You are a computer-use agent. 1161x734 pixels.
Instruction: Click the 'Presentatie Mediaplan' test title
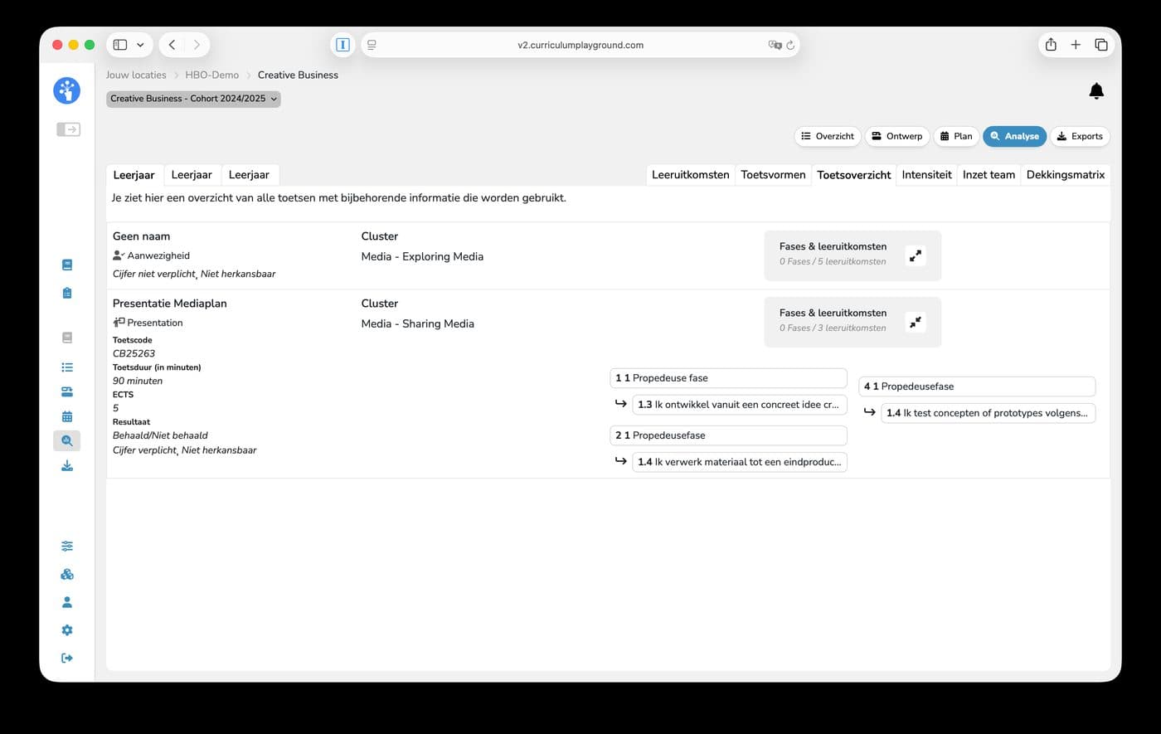click(x=170, y=304)
